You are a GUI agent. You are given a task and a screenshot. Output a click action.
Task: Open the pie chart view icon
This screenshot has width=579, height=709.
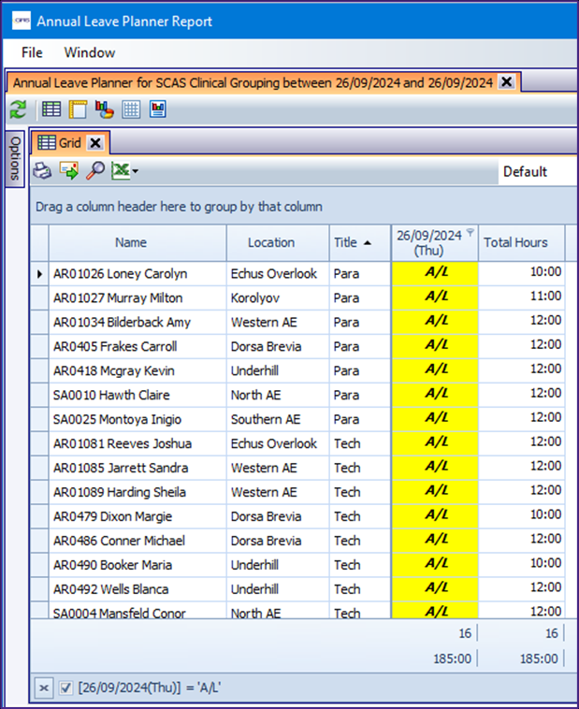pyautogui.click(x=104, y=110)
